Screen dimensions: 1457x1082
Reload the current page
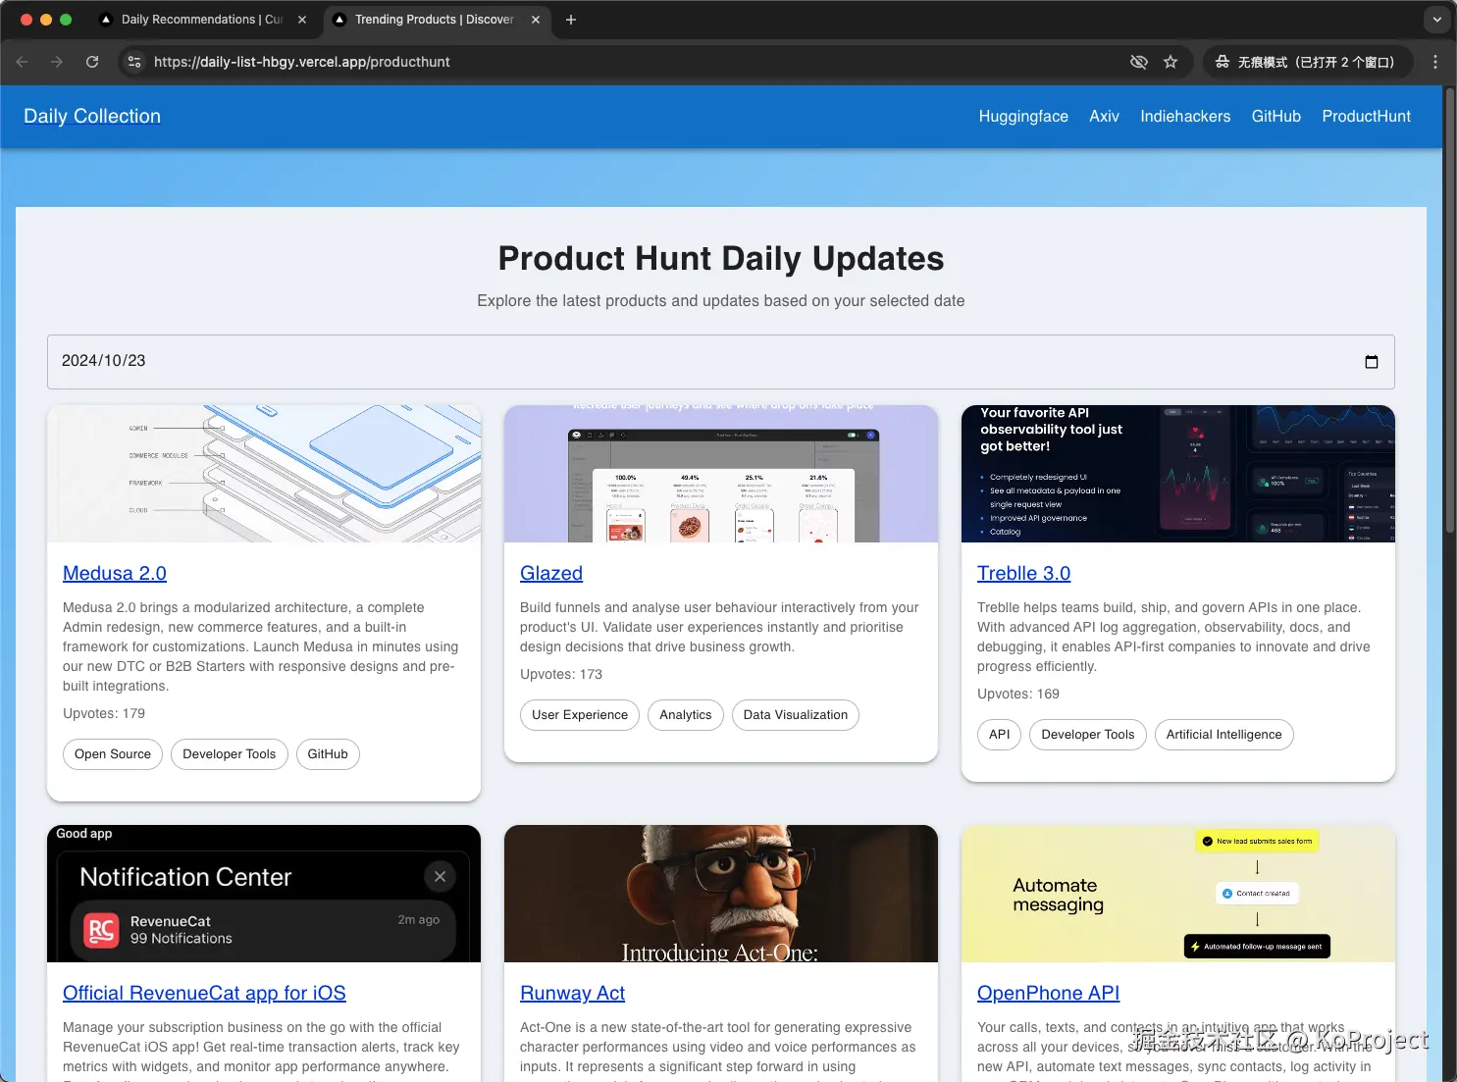coord(92,62)
